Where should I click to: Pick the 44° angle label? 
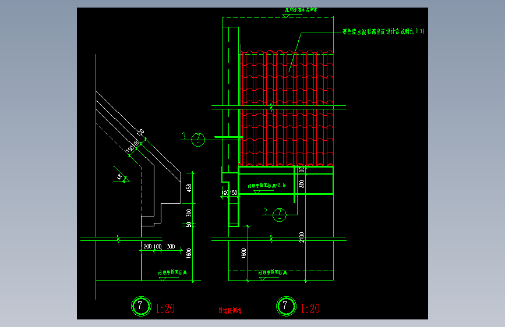(x=119, y=177)
